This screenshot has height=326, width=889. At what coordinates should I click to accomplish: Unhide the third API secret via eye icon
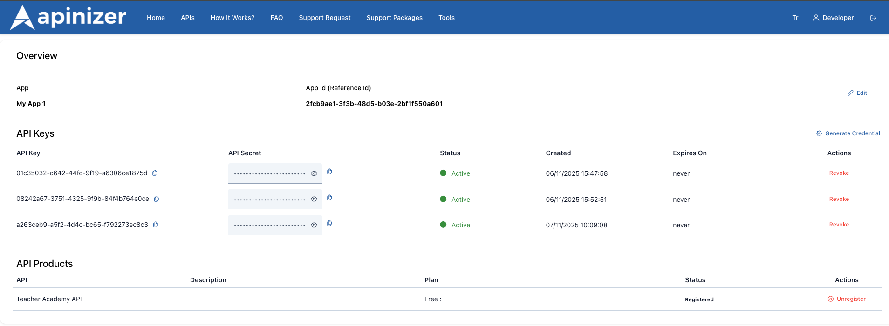(x=314, y=225)
